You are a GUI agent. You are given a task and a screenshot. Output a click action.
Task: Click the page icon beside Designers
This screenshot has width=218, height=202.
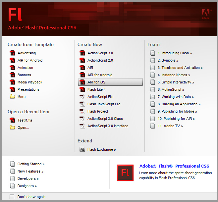[12, 186]
